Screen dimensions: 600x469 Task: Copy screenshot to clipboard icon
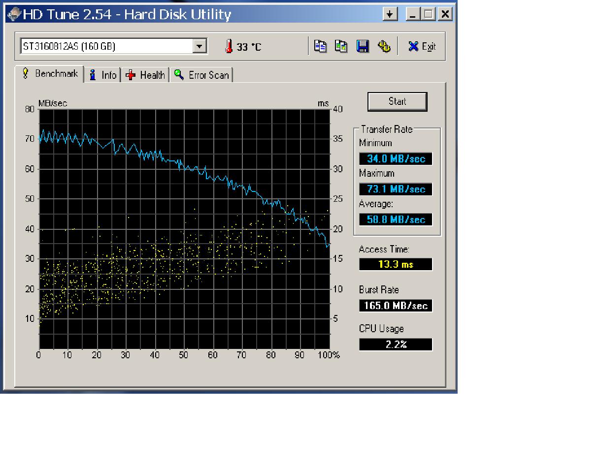(x=341, y=46)
